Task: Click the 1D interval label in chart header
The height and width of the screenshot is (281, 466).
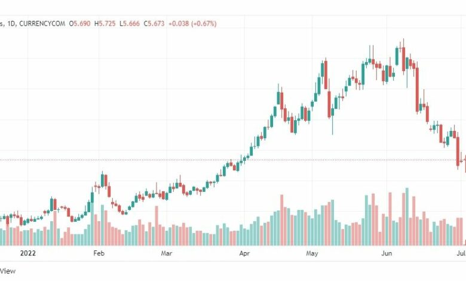Action: 11,23
